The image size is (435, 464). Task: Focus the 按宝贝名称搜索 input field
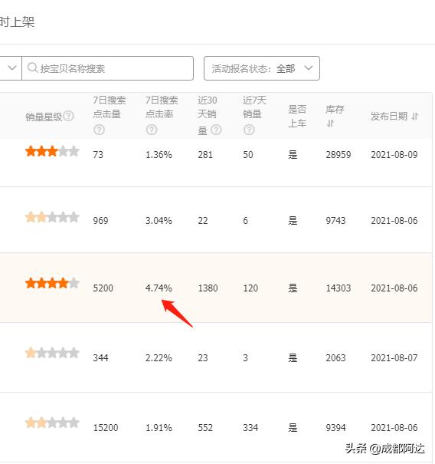(107, 68)
